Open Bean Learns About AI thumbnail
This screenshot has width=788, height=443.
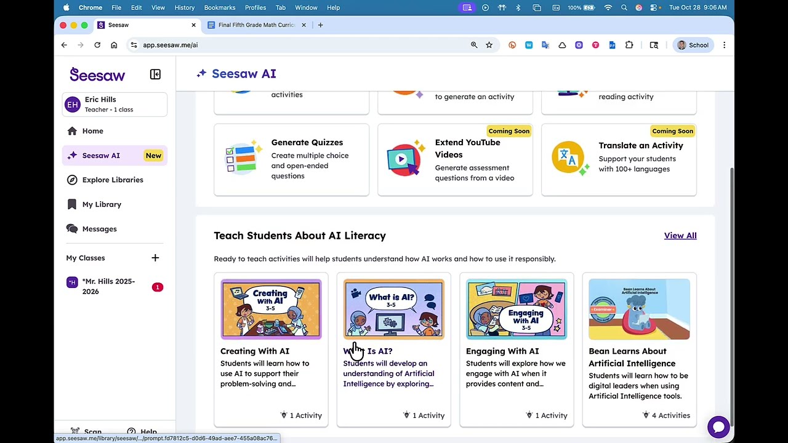[x=639, y=309]
